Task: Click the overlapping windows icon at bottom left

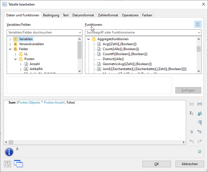Action: tap(18, 164)
